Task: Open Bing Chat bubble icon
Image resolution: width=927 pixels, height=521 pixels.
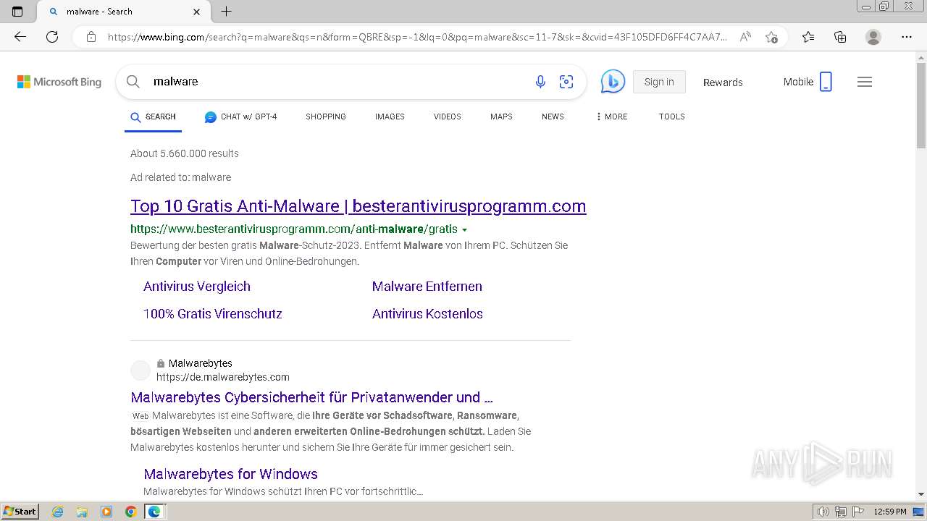Action: click(613, 82)
